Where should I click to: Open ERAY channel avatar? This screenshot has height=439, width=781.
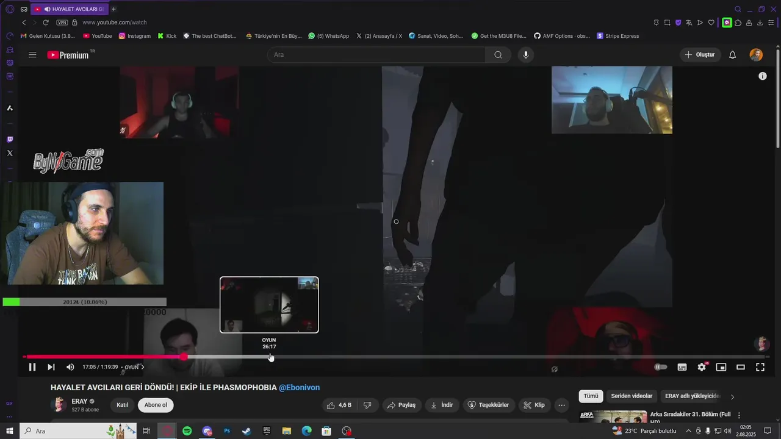coord(59,405)
